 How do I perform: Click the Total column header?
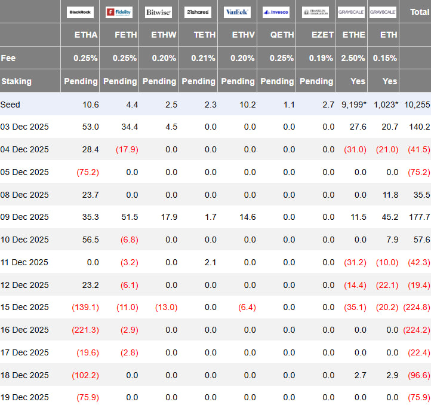coord(420,12)
